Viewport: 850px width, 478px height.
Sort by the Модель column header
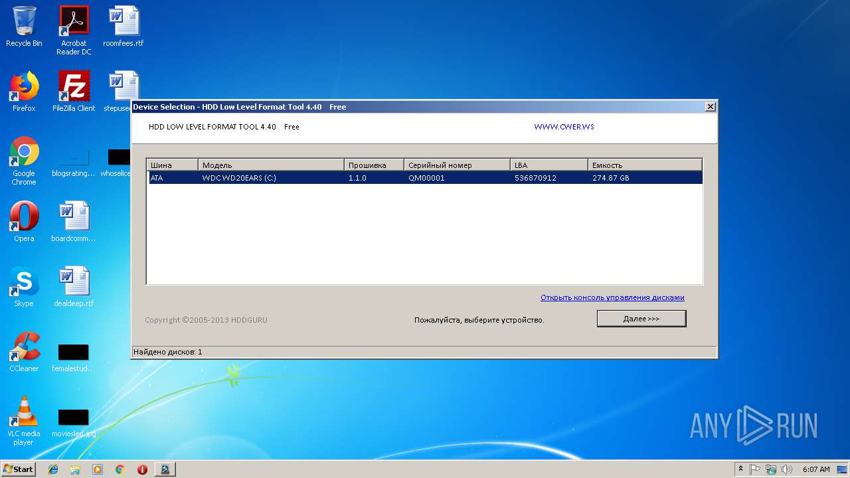tap(272, 165)
